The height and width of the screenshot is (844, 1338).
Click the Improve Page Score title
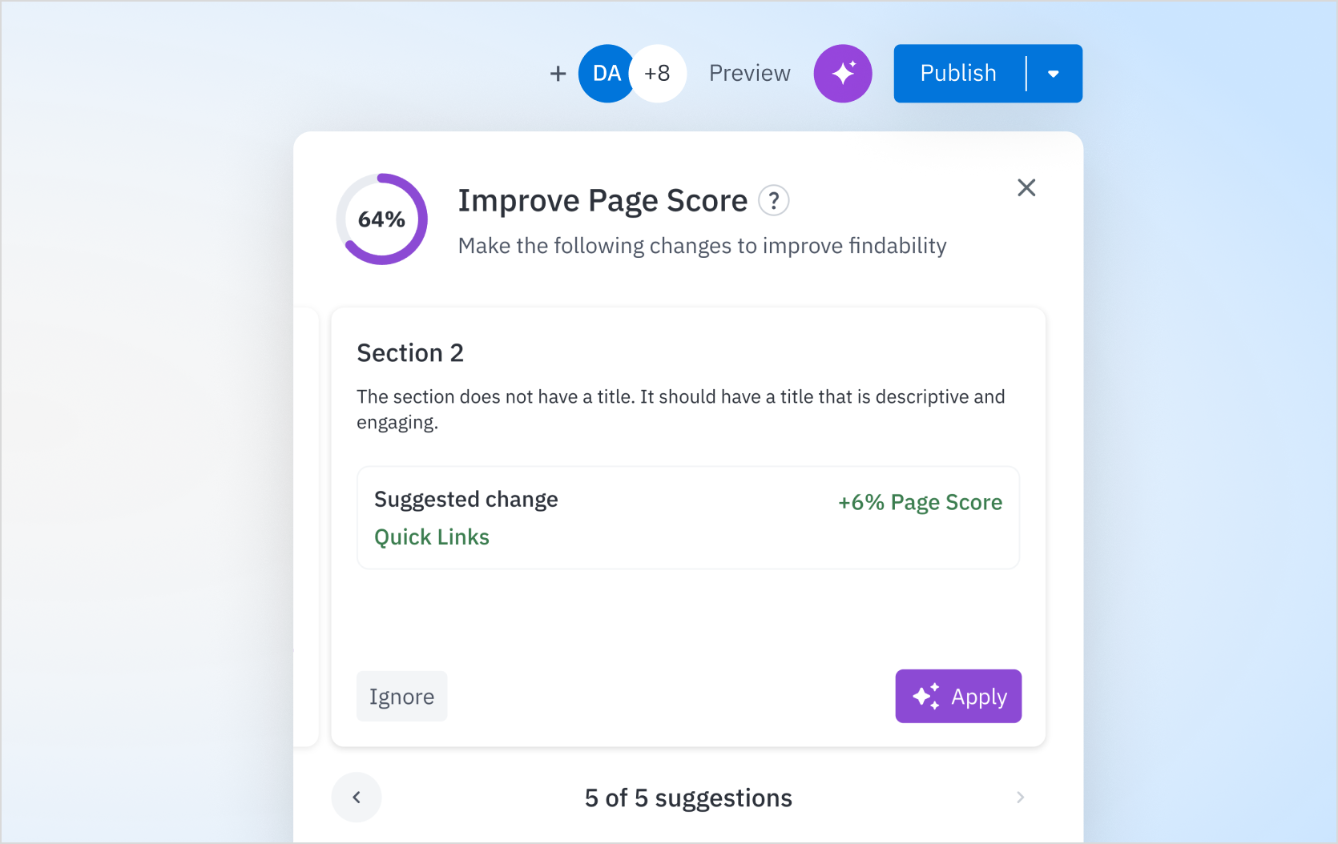tap(603, 201)
